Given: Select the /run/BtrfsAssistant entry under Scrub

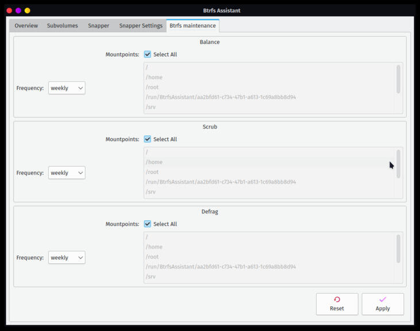Looking at the screenshot, I should (x=269, y=182).
